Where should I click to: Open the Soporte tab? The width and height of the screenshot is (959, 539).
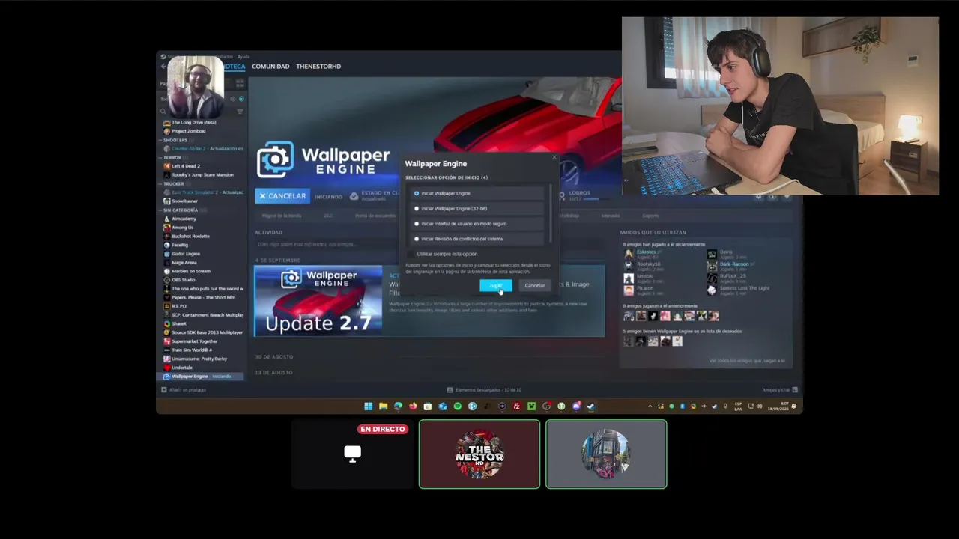coord(650,216)
